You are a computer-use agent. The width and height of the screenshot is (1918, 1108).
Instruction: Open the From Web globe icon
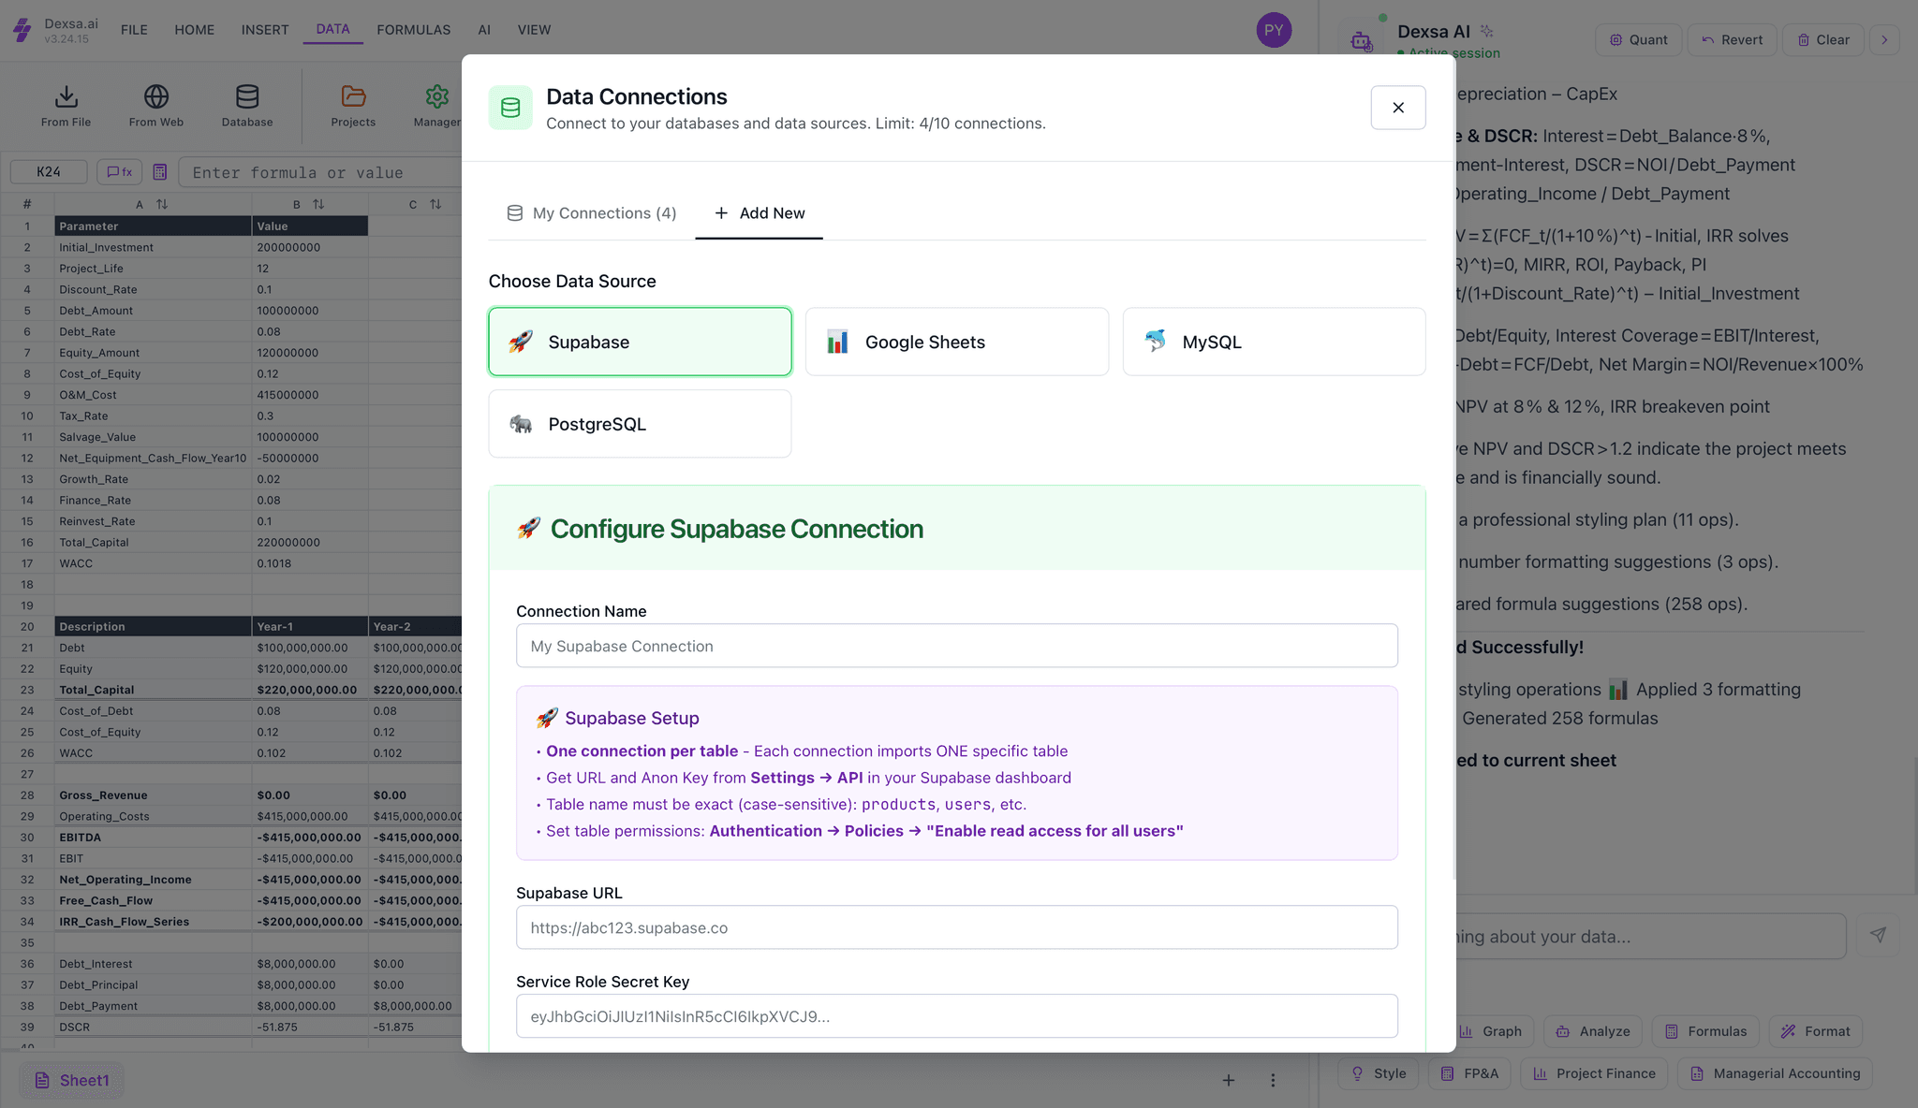(156, 97)
